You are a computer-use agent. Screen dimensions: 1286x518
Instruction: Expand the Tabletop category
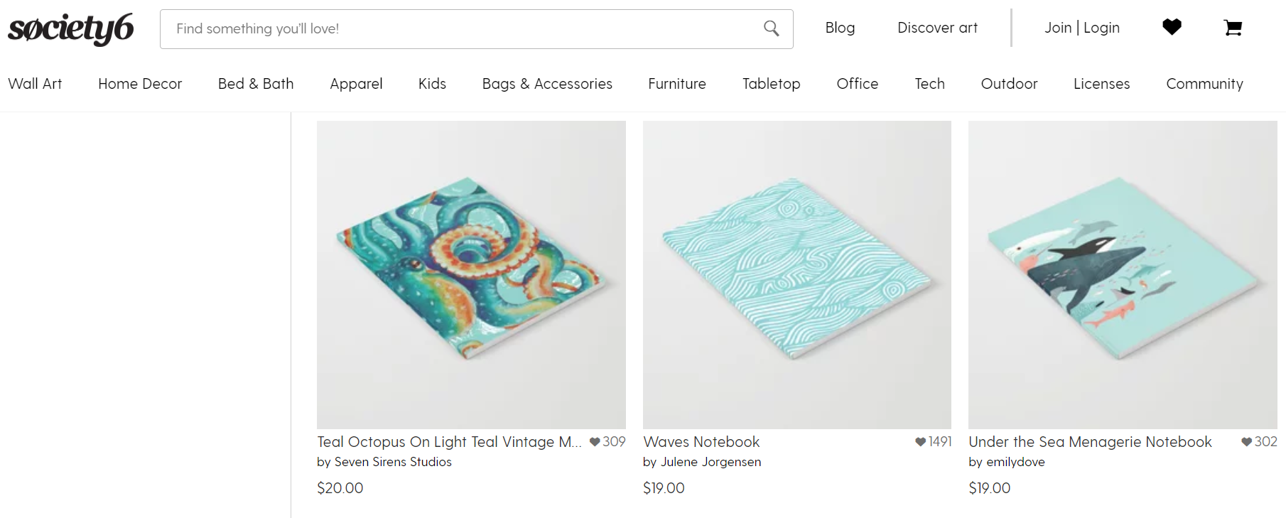[x=771, y=84]
